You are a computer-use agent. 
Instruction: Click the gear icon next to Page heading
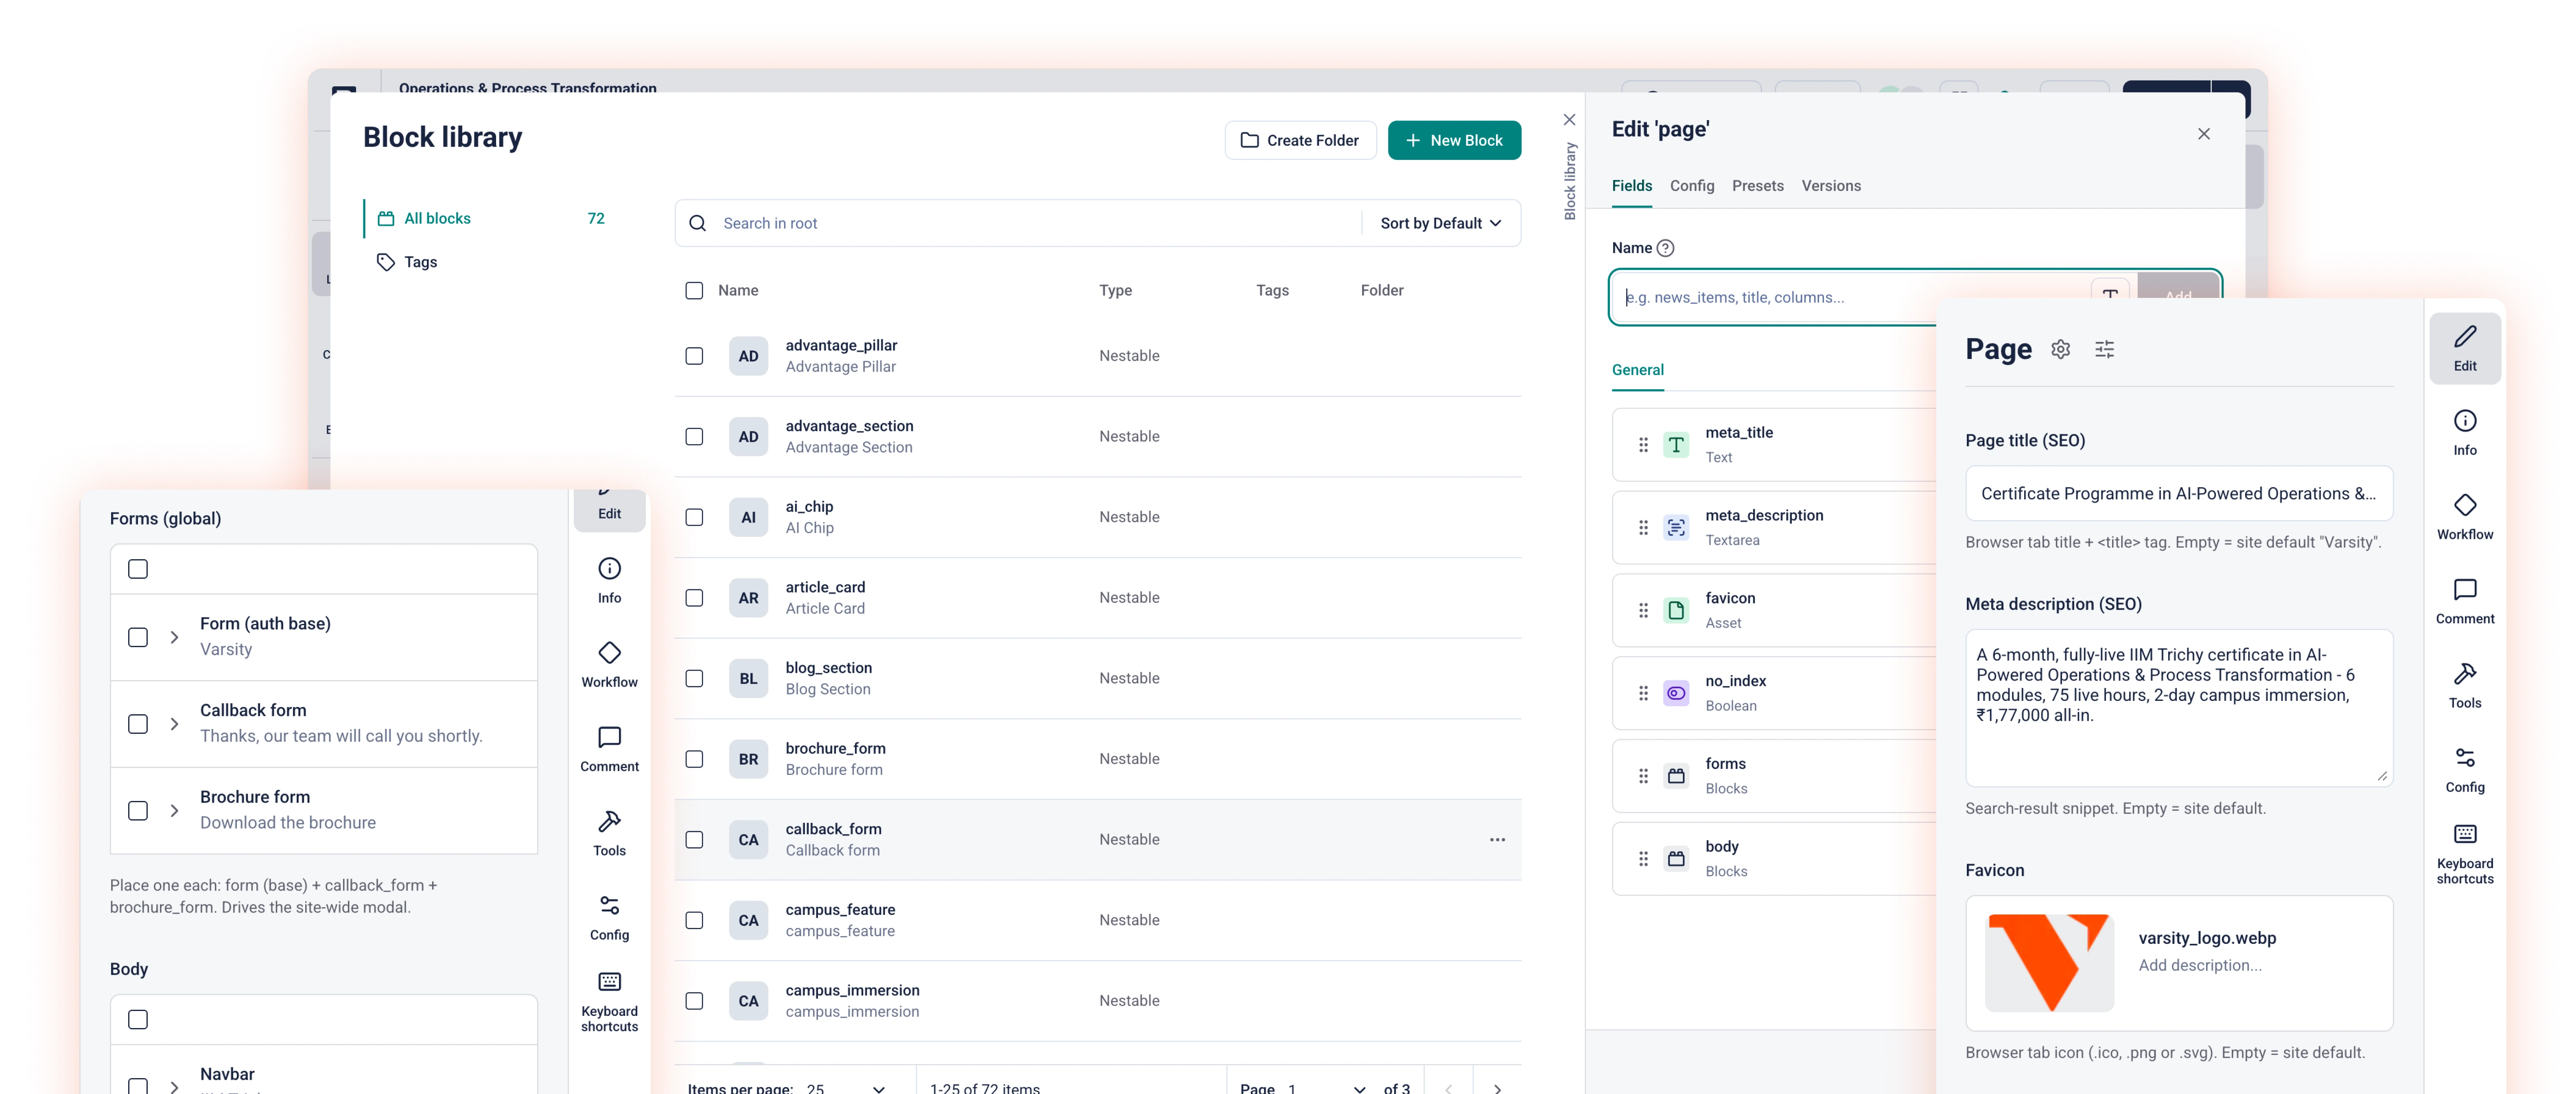[x=2060, y=349]
